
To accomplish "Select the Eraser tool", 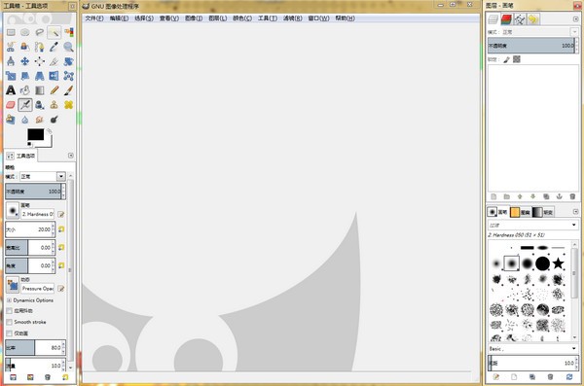I will click(11, 105).
